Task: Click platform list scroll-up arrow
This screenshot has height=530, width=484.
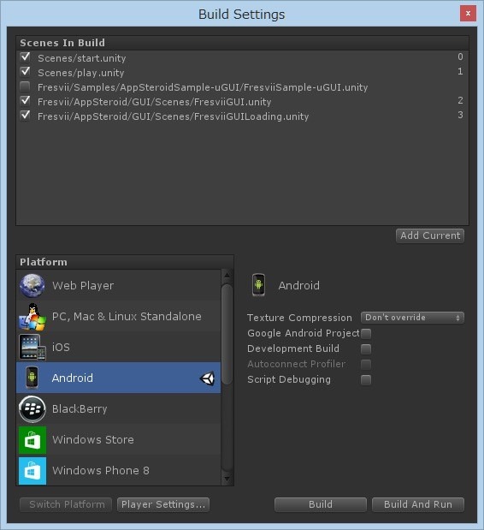Action: click(227, 276)
